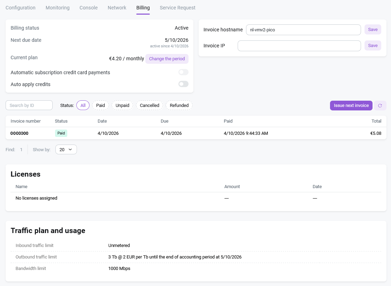Viewport: 391px width, 286px height.
Task: Open invoice number 0000000
Action: [x=20, y=133]
